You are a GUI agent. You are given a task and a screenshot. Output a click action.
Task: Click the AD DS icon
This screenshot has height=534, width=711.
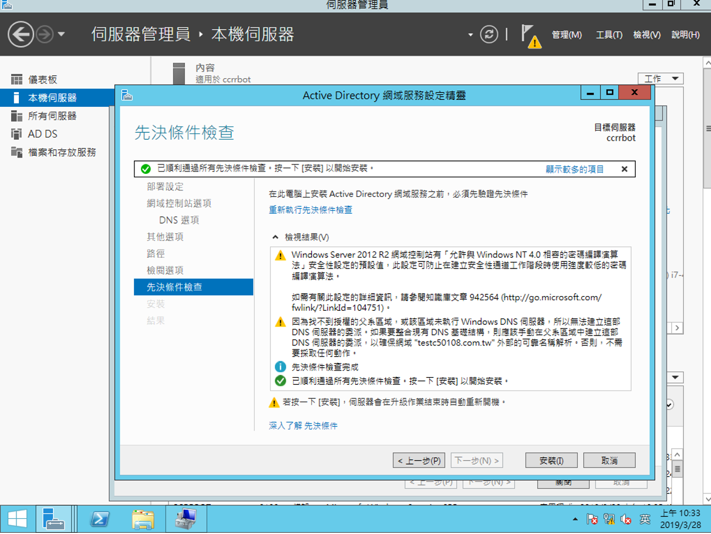pyautogui.click(x=16, y=134)
